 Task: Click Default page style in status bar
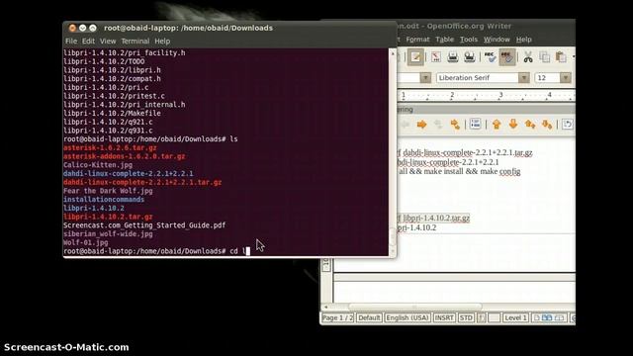click(369, 318)
